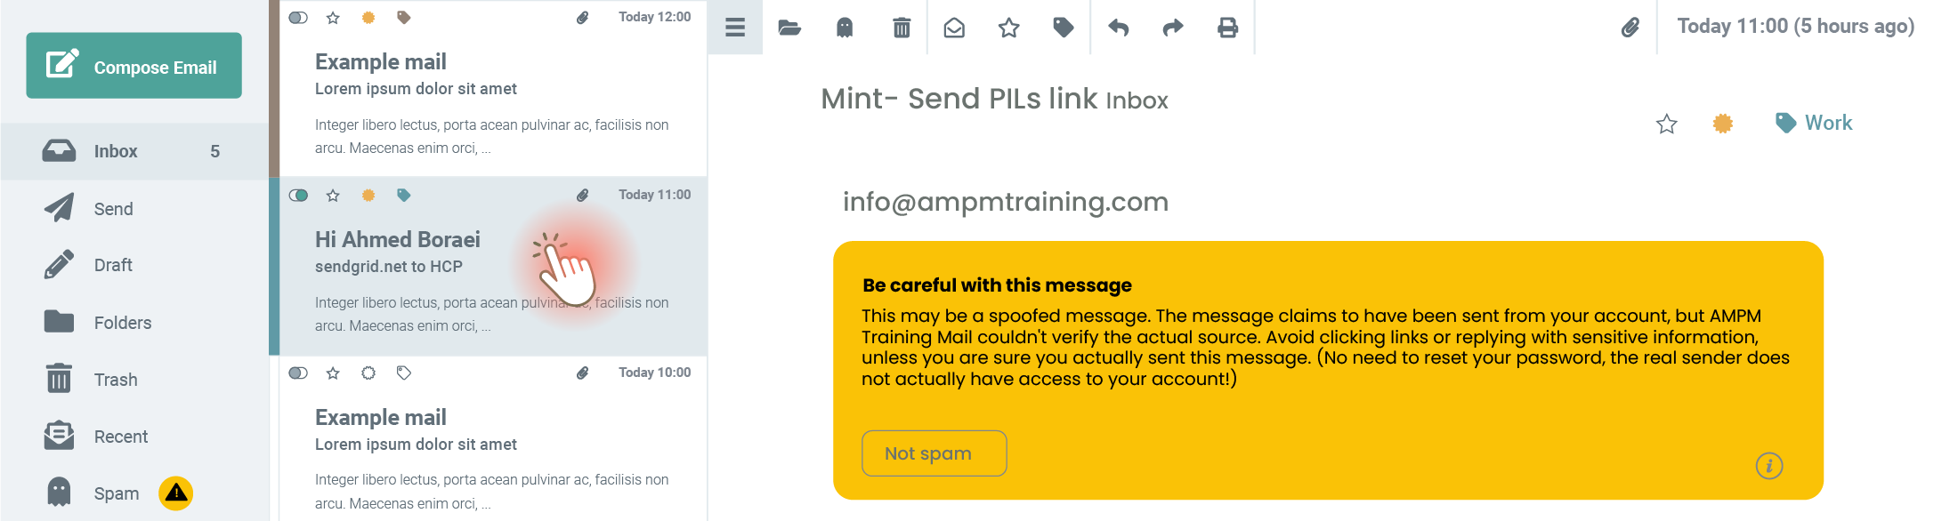The width and height of the screenshot is (1950, 521).
Task: Click the reply arrow icon
Action: pos(1119,28)
